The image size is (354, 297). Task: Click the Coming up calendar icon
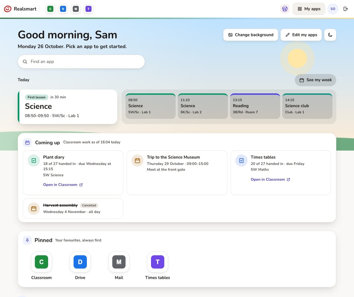pos(27,143)
